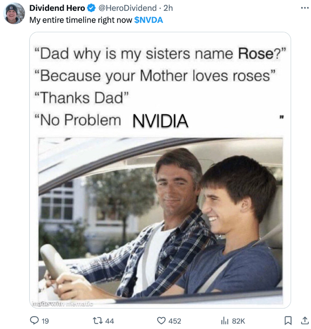Click the "made with mematic" watermark
This screenshot has width=311, height=329.
click(62, 304)
